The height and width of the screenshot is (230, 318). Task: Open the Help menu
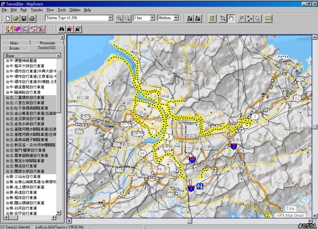tap(87, 10)
